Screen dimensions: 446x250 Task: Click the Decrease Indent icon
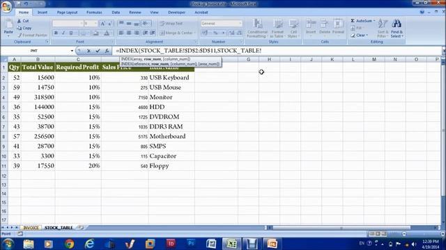pyautogui.click(x=146, y=33)
